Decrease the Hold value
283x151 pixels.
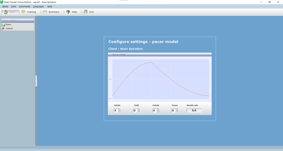pos(138,111)
